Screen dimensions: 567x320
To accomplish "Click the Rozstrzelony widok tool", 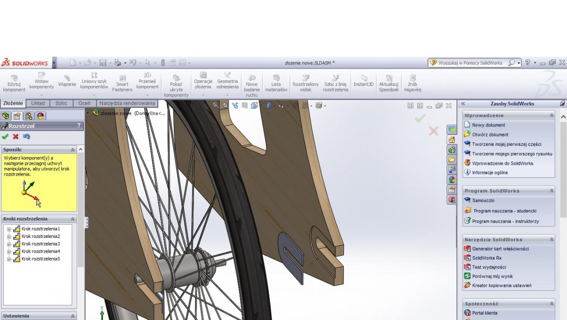I will (305, 83).
